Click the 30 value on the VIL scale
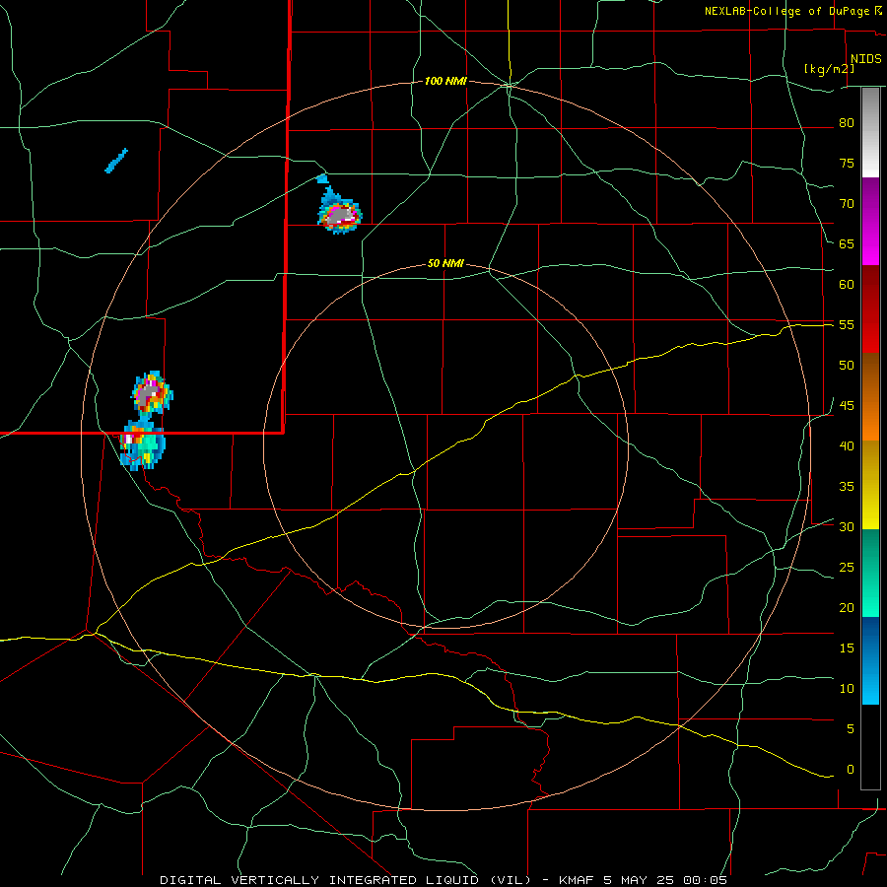Viewport: 887px width, 887px height. tap(847, 526)
